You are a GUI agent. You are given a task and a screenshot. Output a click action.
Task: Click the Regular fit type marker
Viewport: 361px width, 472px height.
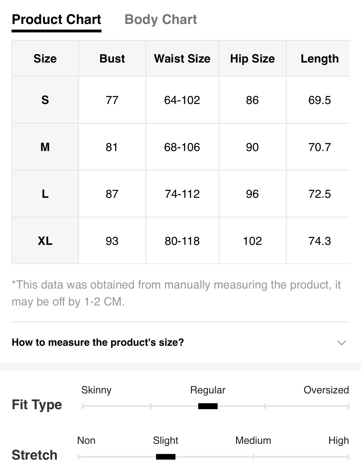[x=208, y=406]
